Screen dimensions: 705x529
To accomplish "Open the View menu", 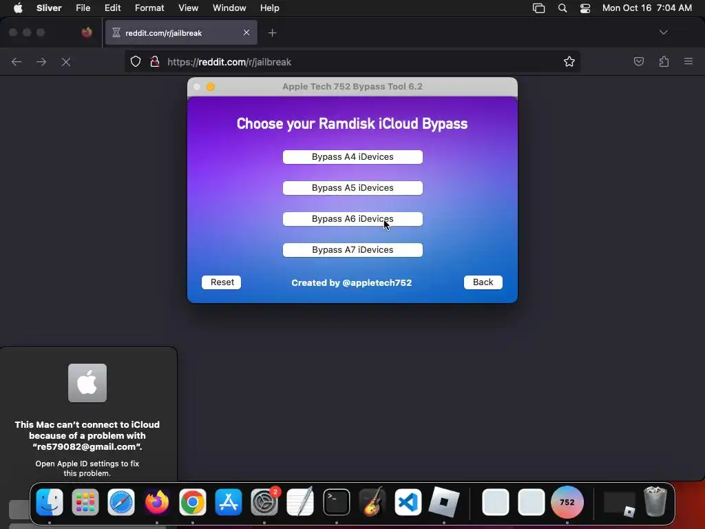I will pos(188,8).
